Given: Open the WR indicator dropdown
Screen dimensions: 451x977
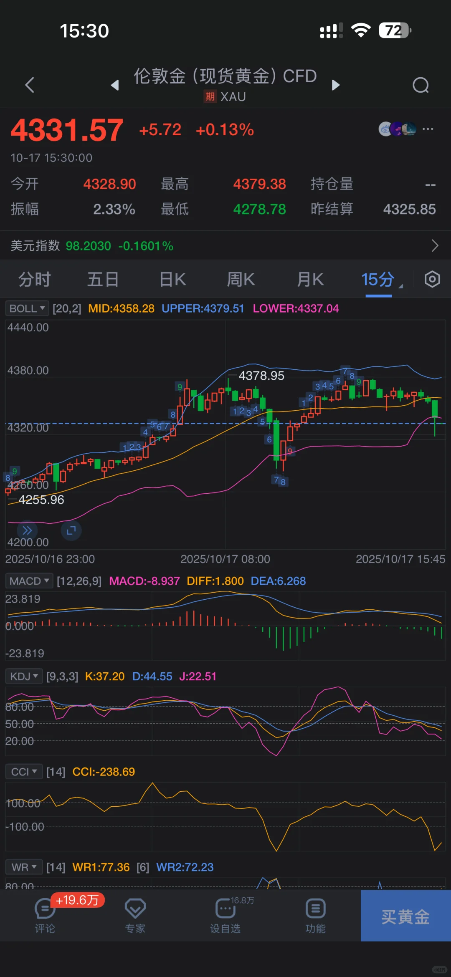Looking at the screenshot, I should (x=24, y=867).
